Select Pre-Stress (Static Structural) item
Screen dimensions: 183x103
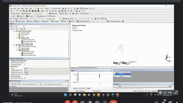[x=28, y=46]
